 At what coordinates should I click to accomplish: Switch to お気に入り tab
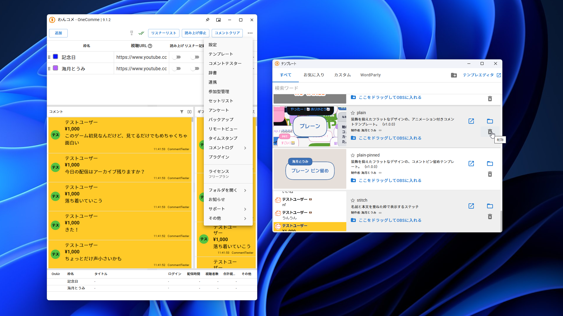click(x=314, y=75)
